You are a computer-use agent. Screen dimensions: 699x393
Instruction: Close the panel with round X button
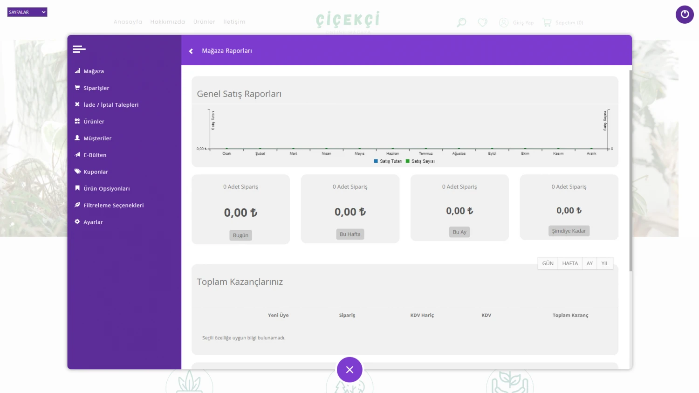pyautogui.click(x=349, y=370)
